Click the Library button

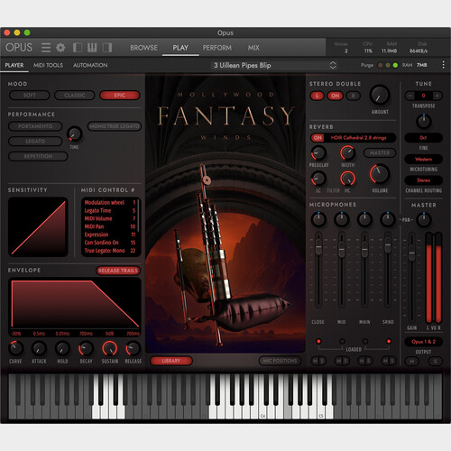click(171, 361)
